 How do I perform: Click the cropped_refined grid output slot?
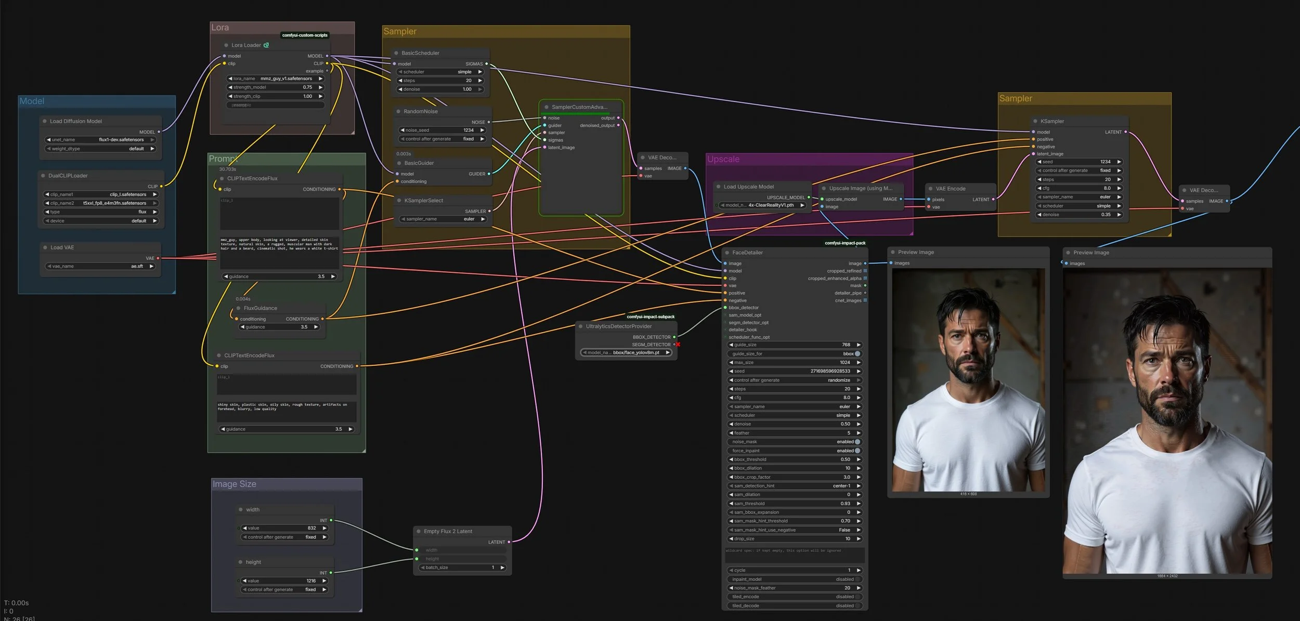pos(865,271)
